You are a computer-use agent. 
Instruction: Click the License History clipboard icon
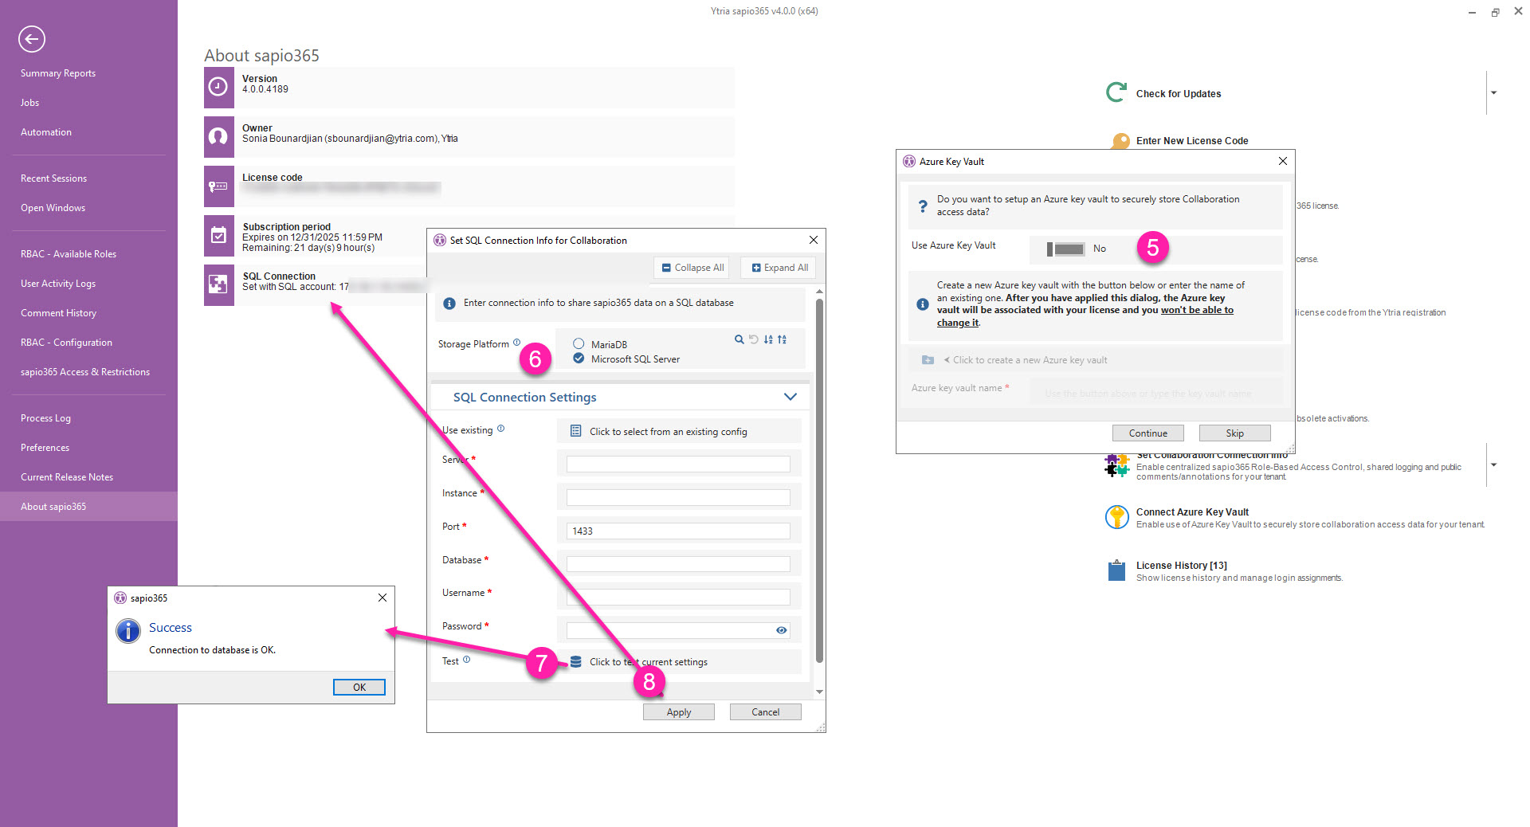coord(1116,570)
